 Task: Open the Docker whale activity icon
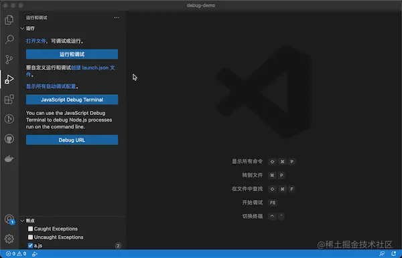[9, 159]
